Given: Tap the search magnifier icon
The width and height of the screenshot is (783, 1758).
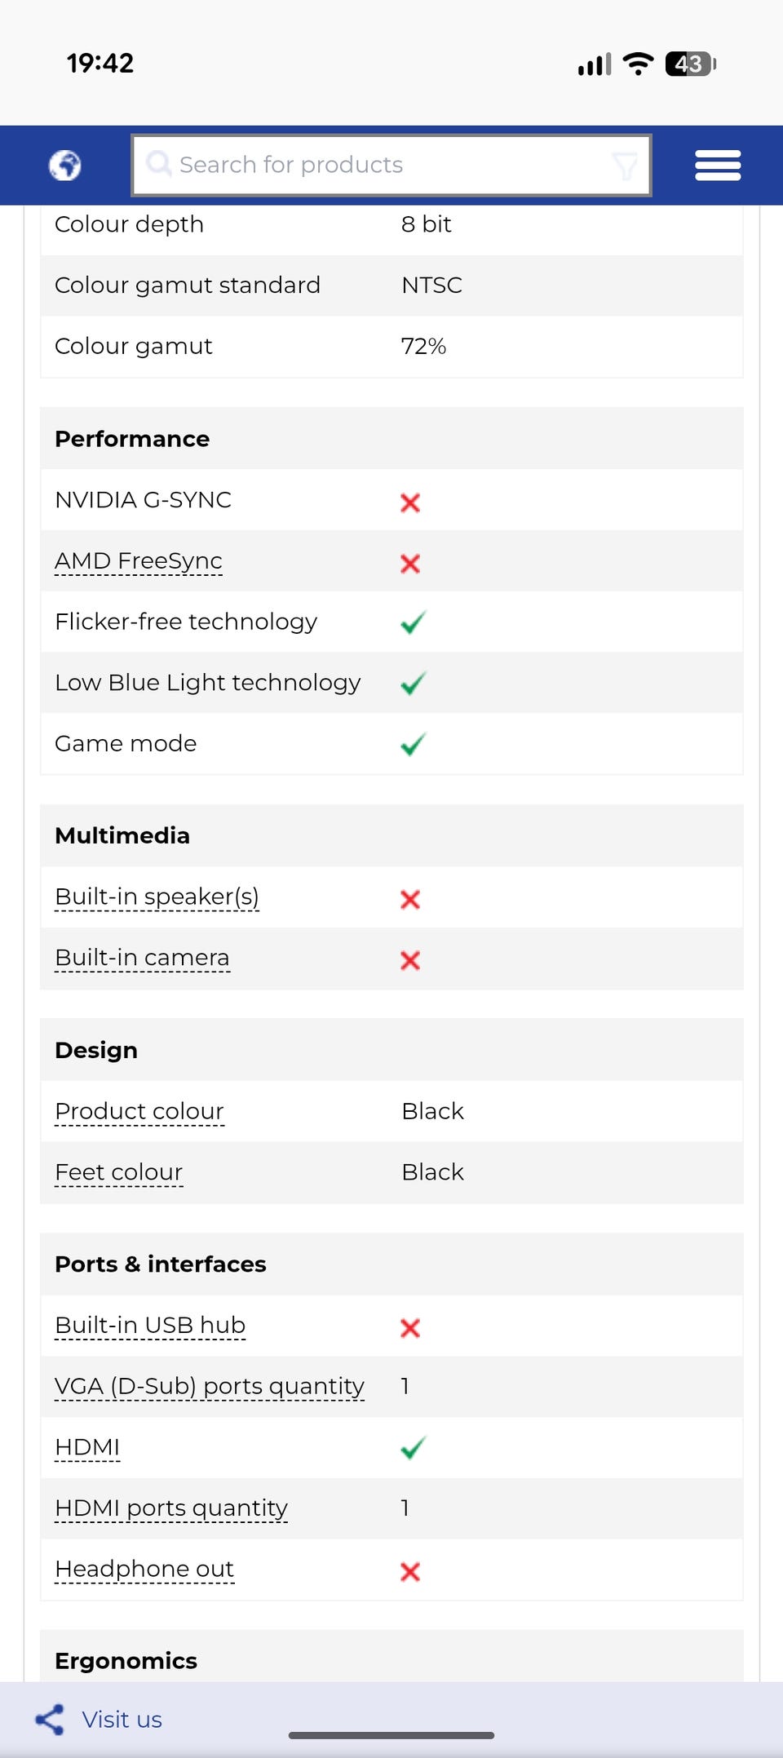Looking at the screenshot, I should click(x=157, y=163).
